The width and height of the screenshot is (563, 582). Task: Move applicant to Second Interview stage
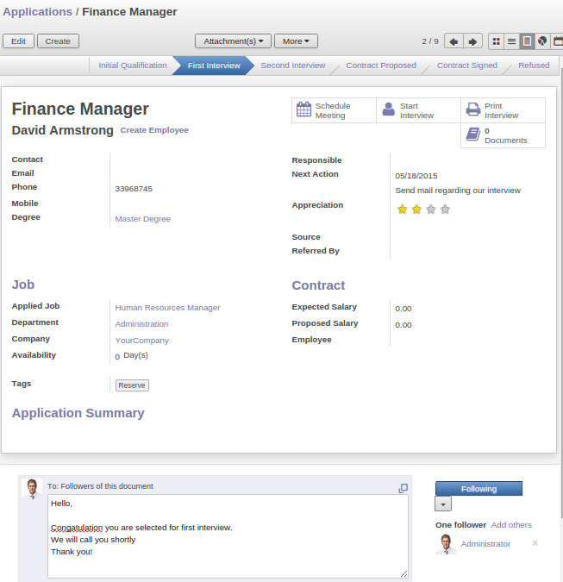pos(293,66)
